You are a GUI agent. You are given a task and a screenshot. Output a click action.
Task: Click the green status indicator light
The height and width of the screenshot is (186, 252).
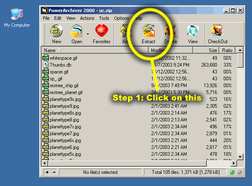pos(232,172)
